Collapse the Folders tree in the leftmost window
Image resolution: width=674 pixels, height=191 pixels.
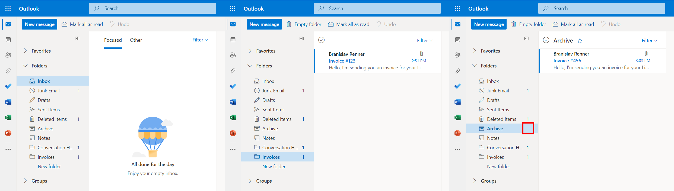tap(26, 66)
